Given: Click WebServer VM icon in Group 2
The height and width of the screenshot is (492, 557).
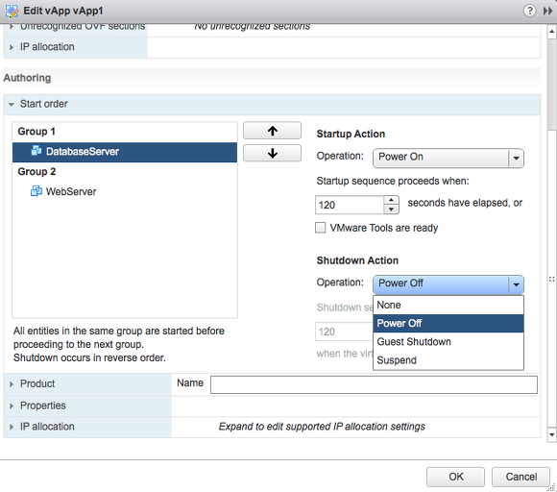Looking at the screenshot, I should coord(36,191).
